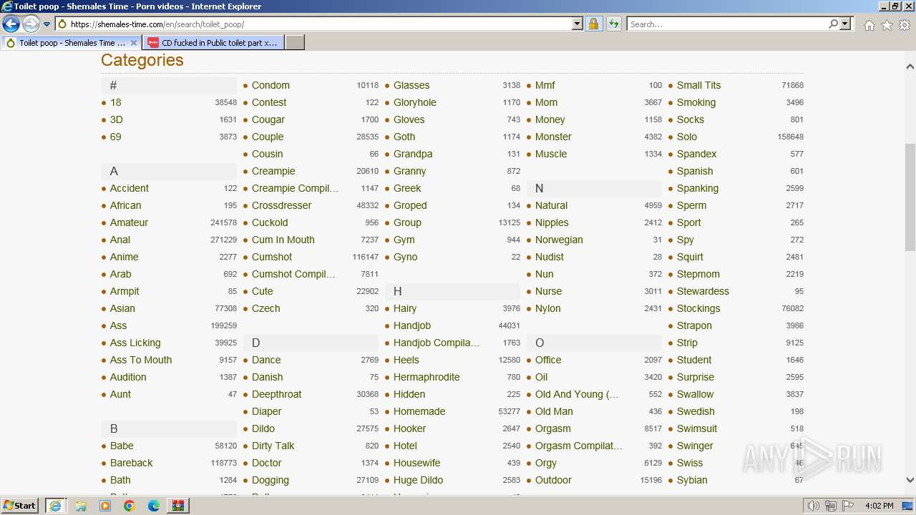The height and width of the screenshot is (515, 916).
Task: Open File Explorer folder taskbar icon
Action: (x=81, y=506)
